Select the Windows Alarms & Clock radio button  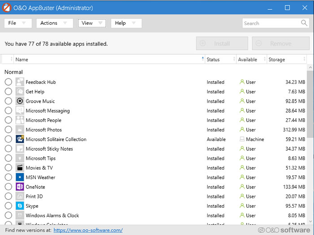point(9,215)
